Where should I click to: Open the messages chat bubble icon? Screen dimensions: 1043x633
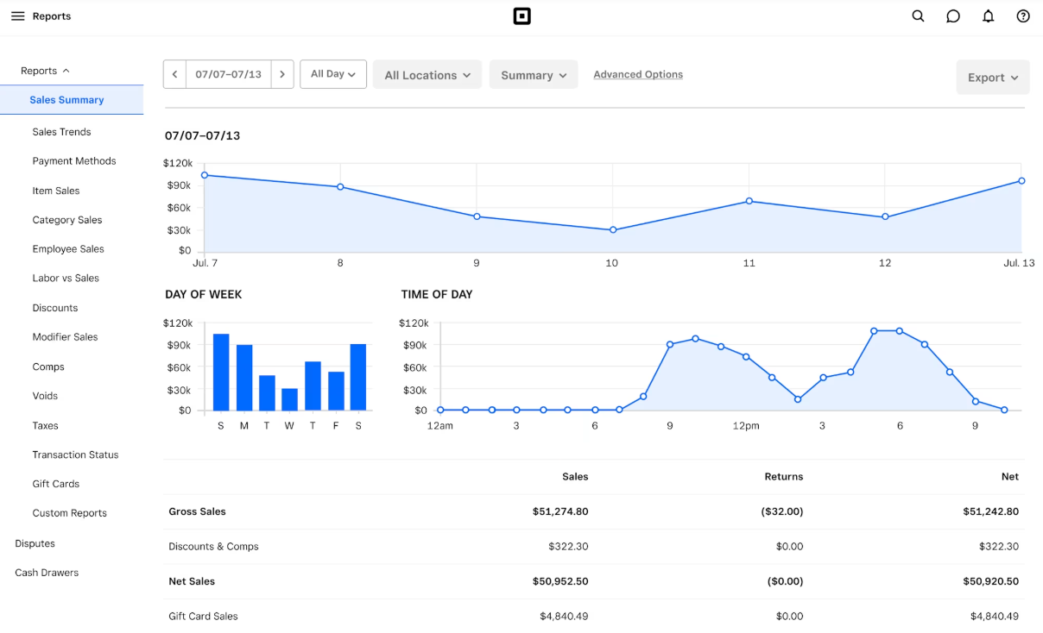tap(953, 16)
